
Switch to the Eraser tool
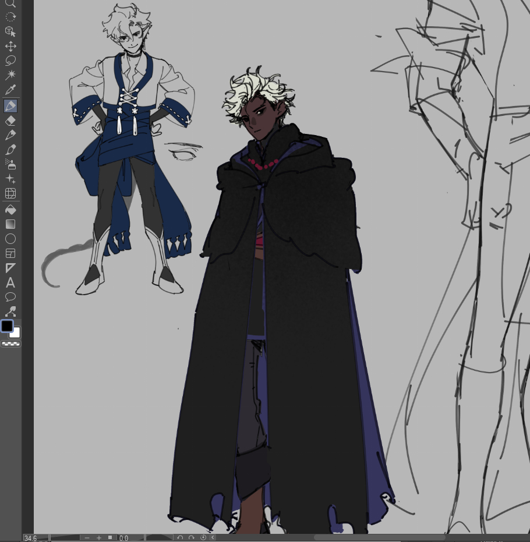[x=10, y=121]
